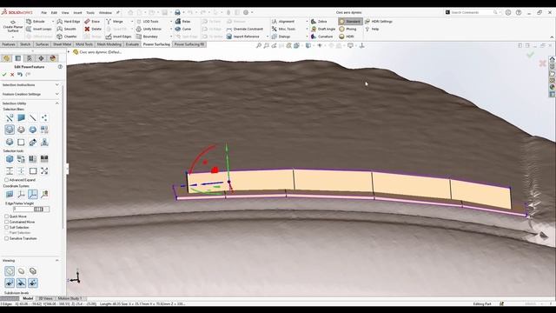This screenshot has height=313, width=556.
Task: Cancel the PowerFeature with red X in panel
Action: click(x=12, y=75)
